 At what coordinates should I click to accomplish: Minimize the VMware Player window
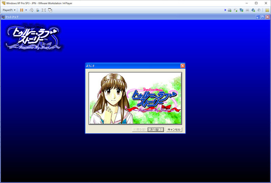[247, 3]
